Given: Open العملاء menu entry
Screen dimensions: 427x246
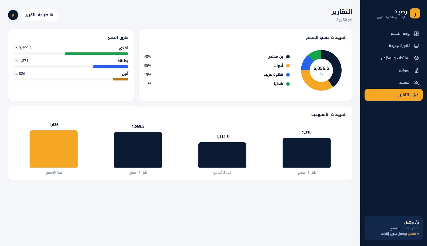Looking at the screenshot, I should tap(394, 83).
